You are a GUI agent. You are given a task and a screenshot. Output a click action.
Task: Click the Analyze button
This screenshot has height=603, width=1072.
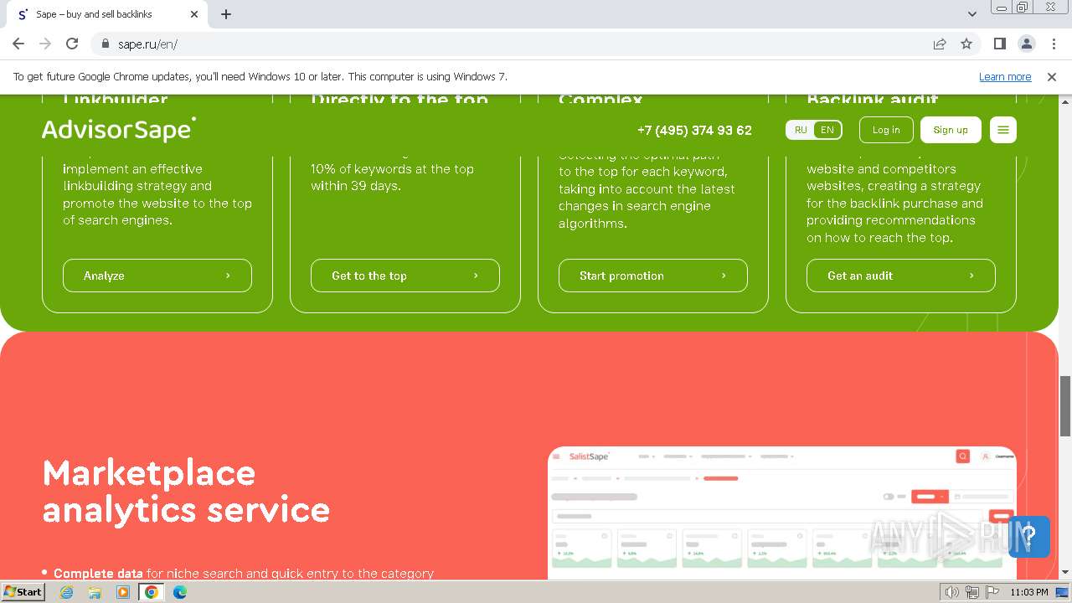click(x=157, y=276)
